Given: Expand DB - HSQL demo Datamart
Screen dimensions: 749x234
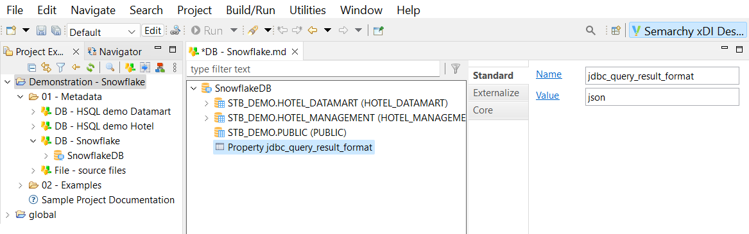Looking at the screenshot, I should pyautogui.click(x=33, y=112).
